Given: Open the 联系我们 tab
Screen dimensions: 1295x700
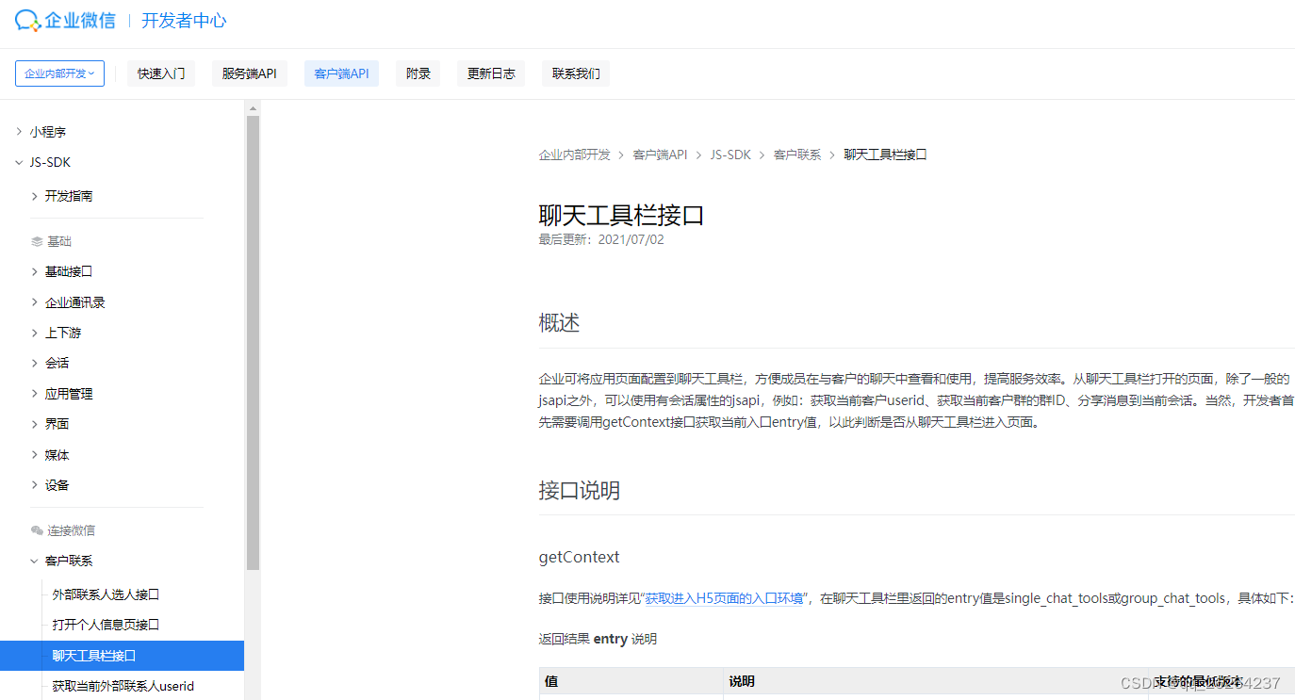Looking at the screenshot, I should coord(576,73).
